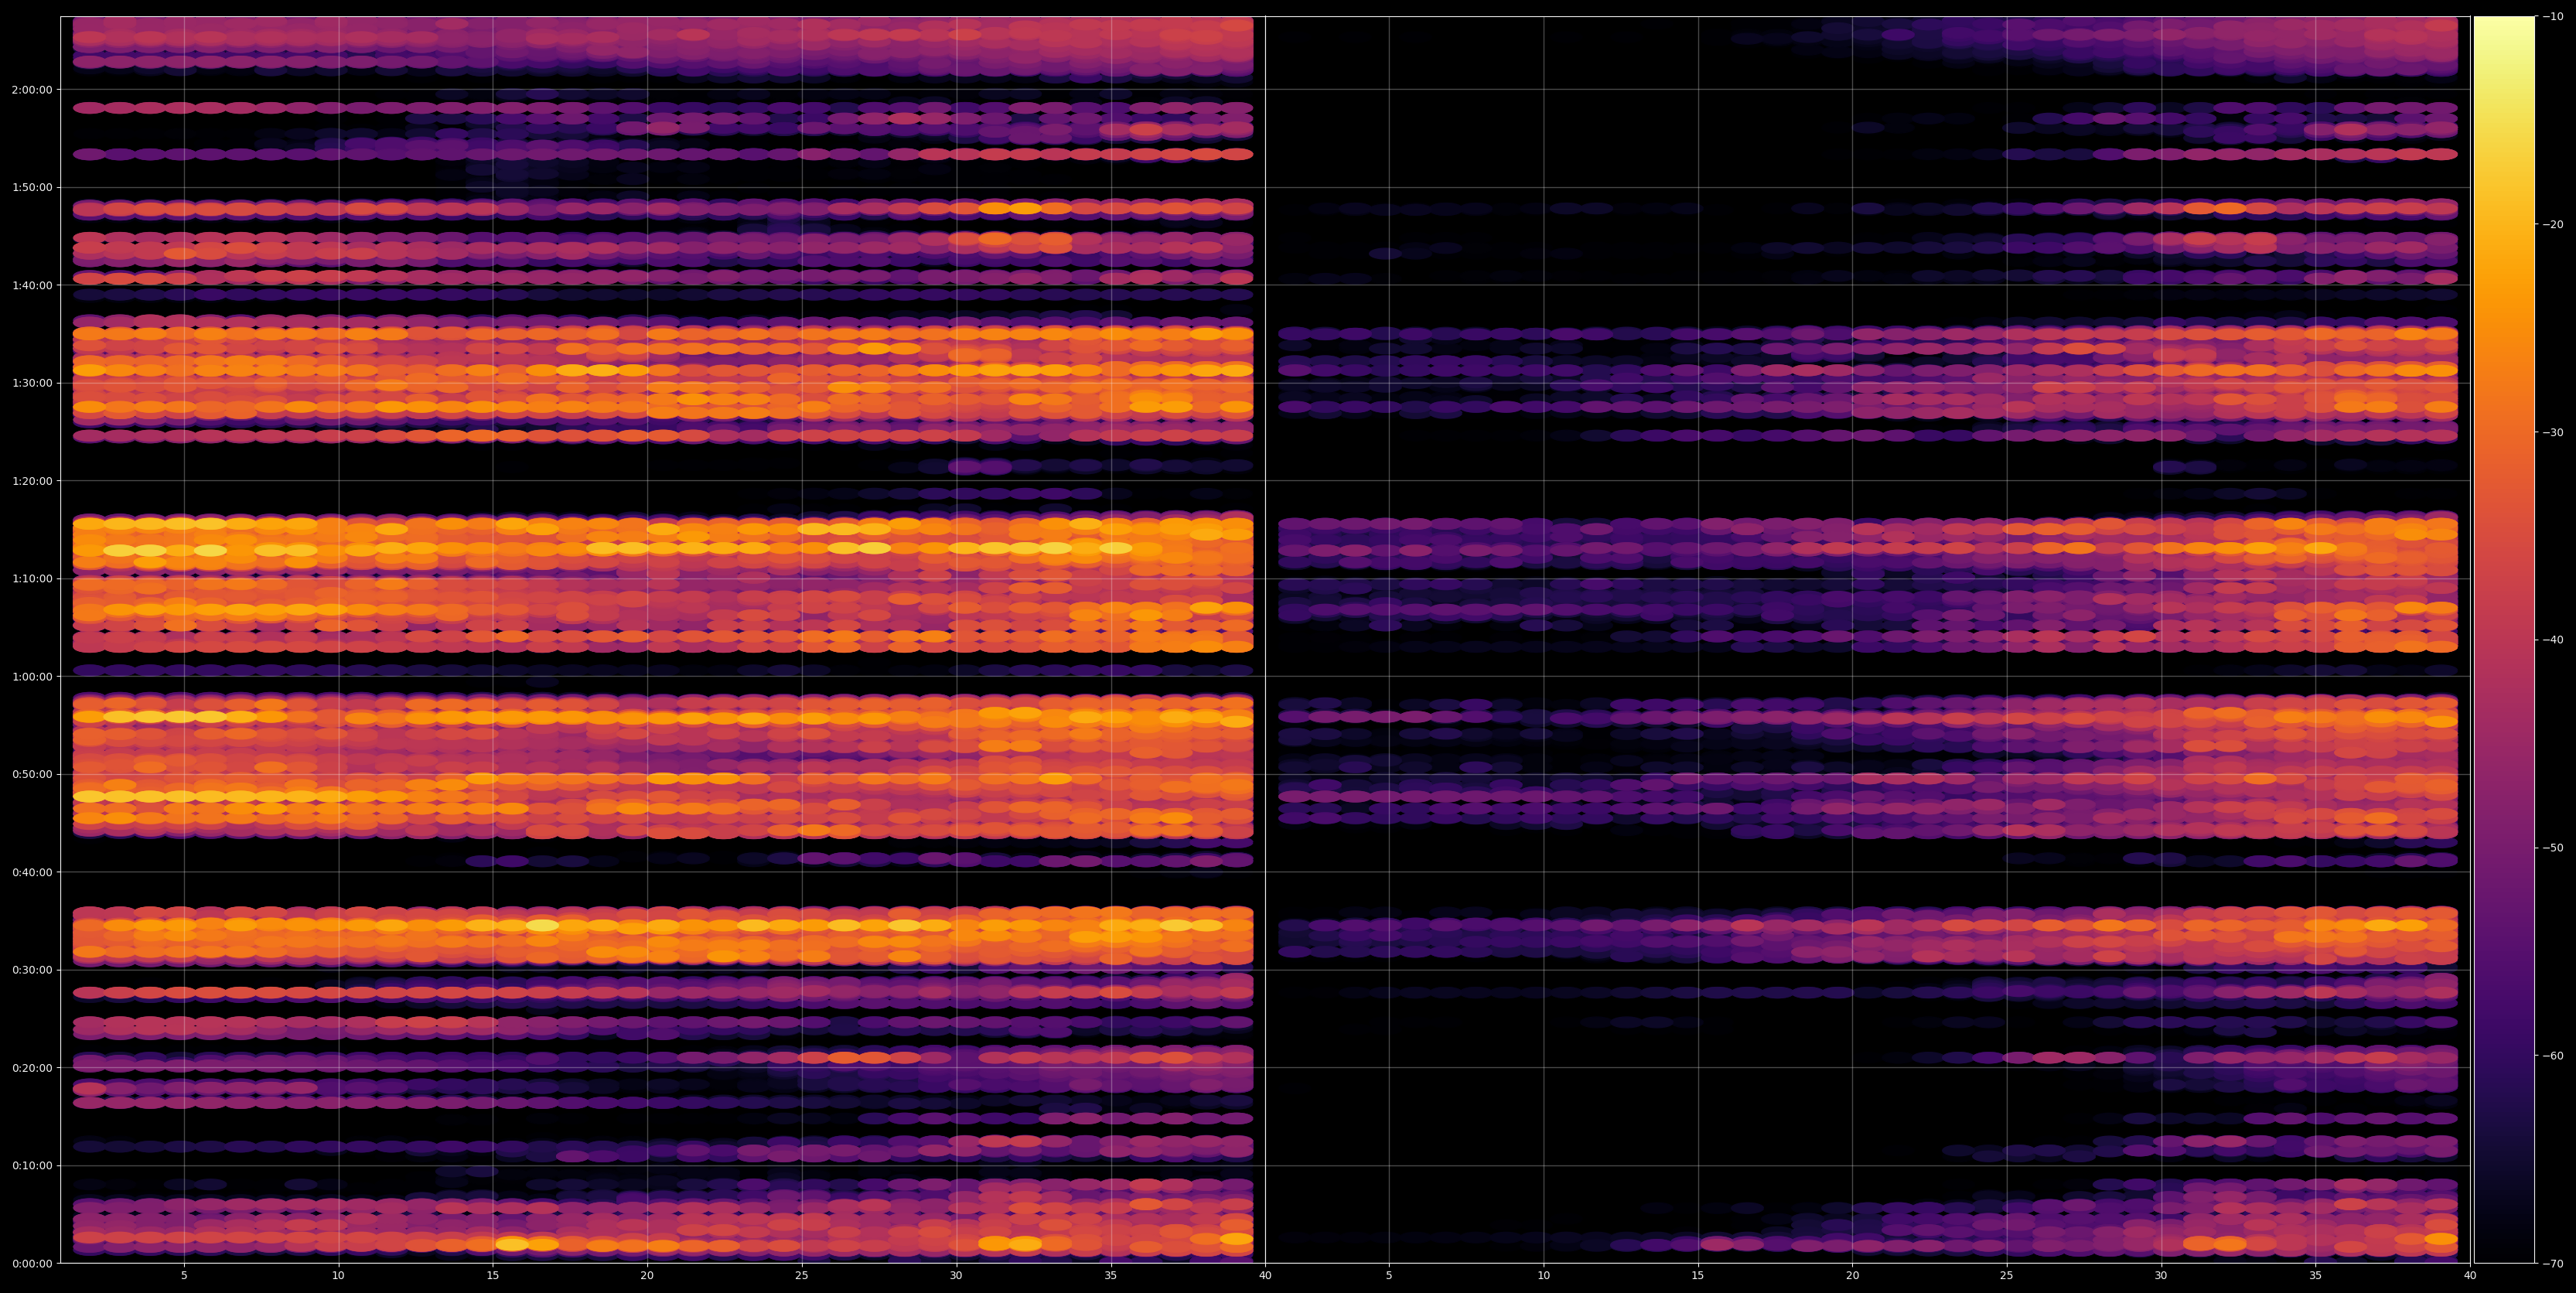Viewport: 2576px width, 1293px height.
Task: Select the 1:20:00 time axis label
Action: tap(31, 480)
